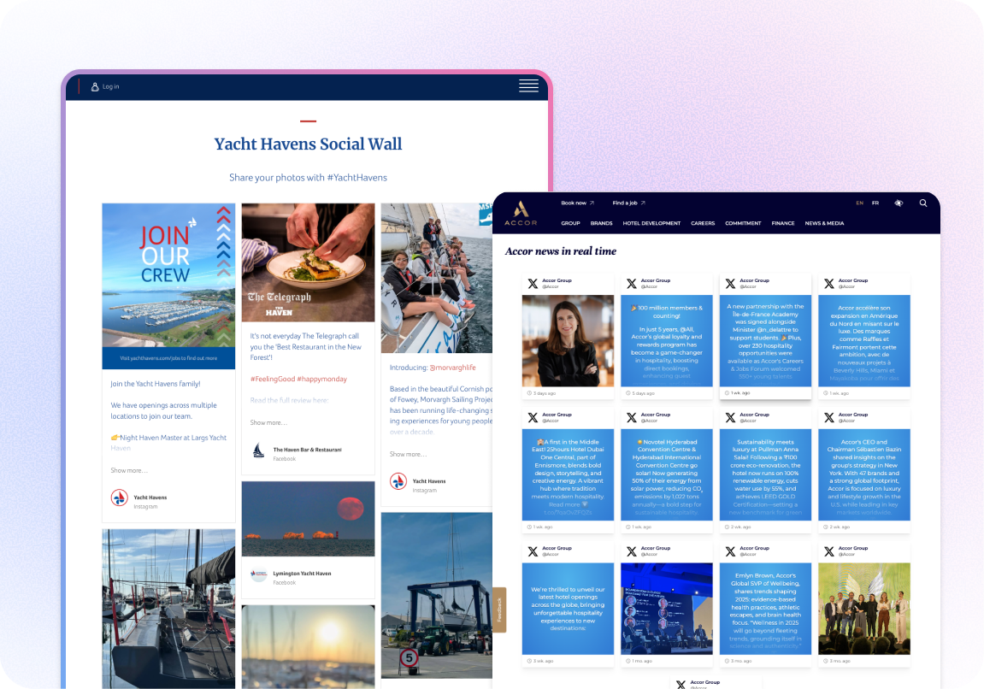984x689 pixels.
Task: Click X icon on Pullman Anna Salai sustainability tweet
Action: 730,417
